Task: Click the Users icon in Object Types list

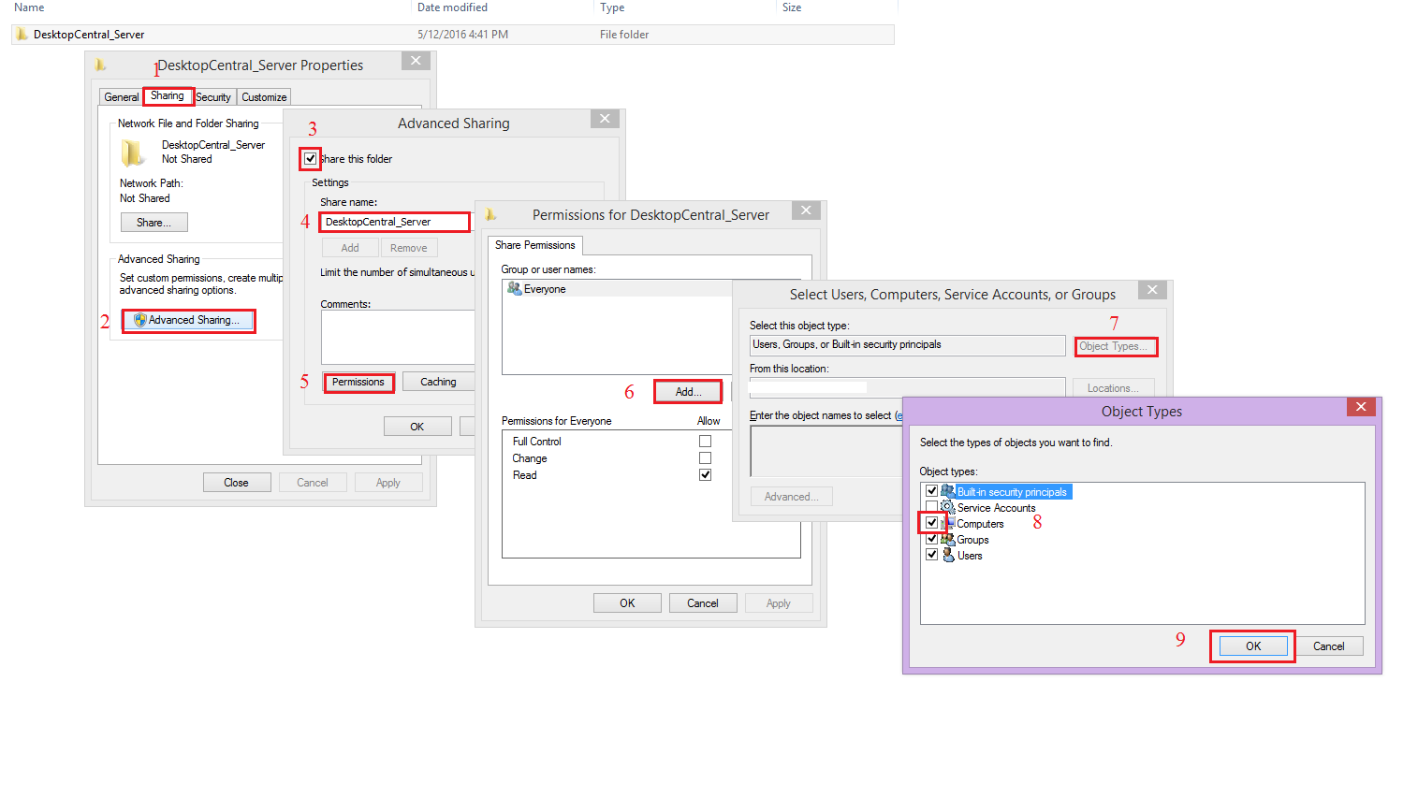Action: [x=947, y=555]
